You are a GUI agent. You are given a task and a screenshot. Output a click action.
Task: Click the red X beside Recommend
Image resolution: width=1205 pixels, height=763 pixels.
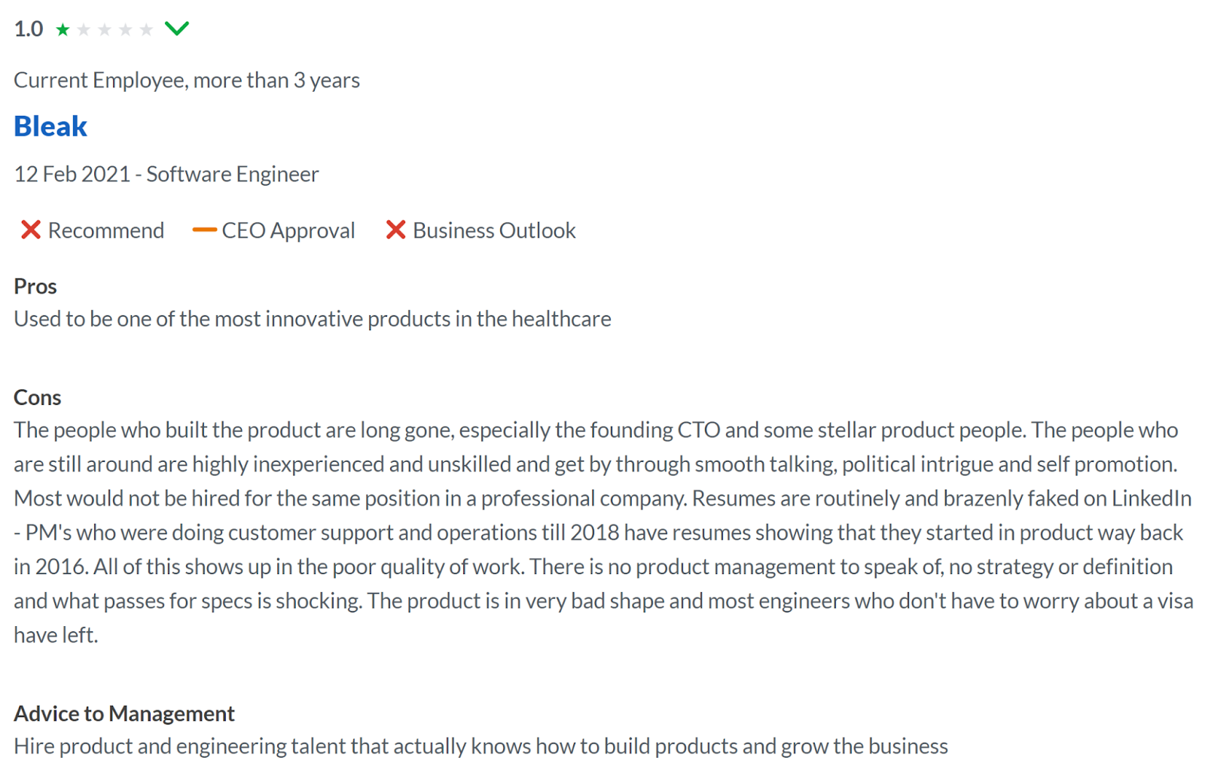click(31, 230)
